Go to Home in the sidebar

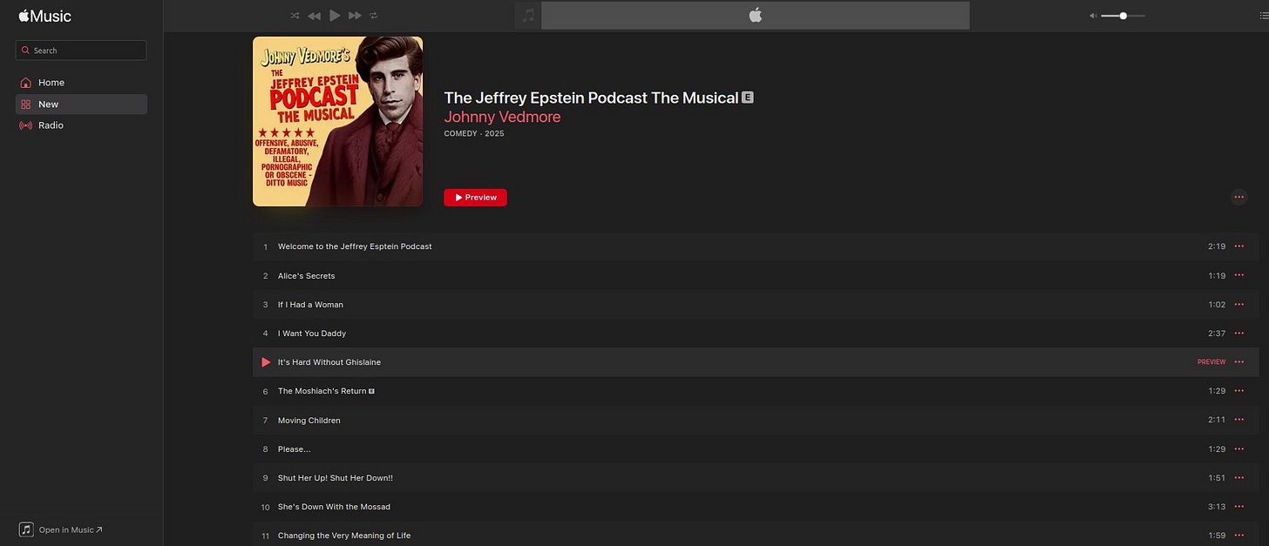(81, 83)
